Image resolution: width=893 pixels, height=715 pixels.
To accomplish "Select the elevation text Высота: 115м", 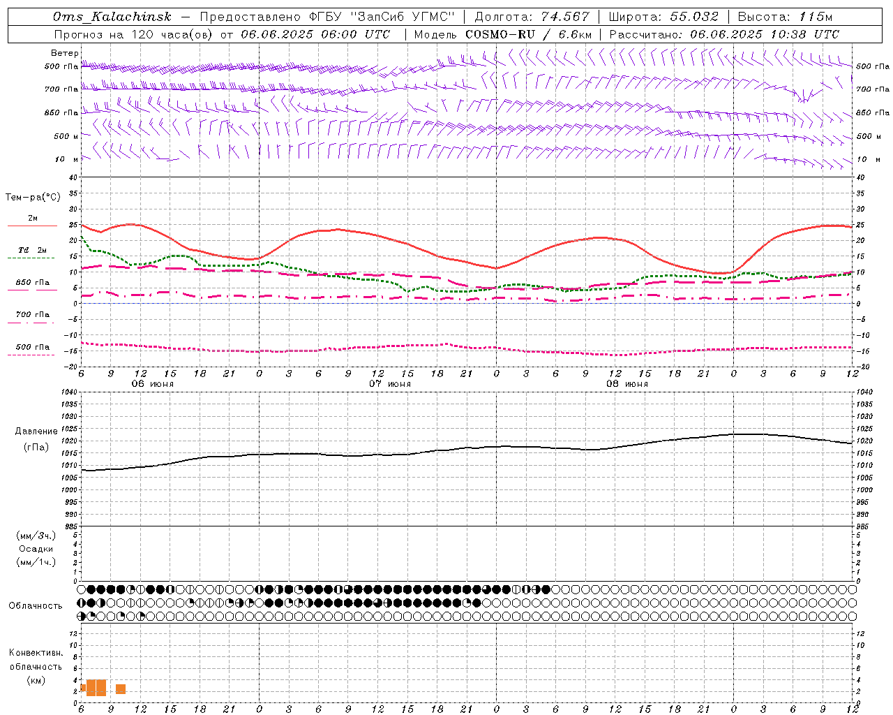I will pyautogui.click(x=785, y=17).
